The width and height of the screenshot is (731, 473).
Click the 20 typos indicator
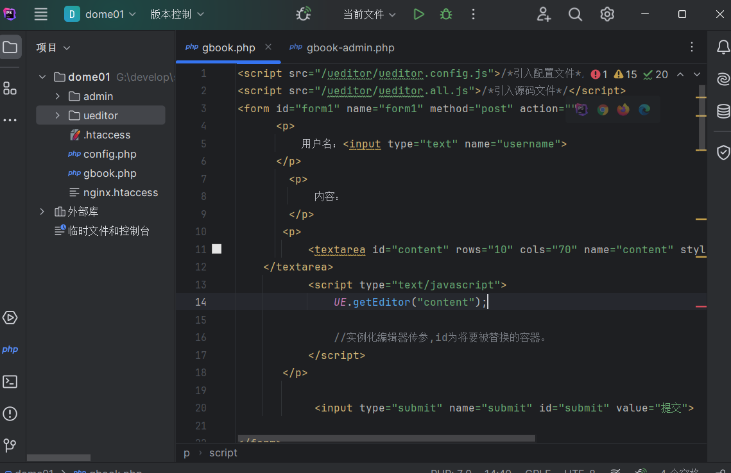[x=655, y=74]
